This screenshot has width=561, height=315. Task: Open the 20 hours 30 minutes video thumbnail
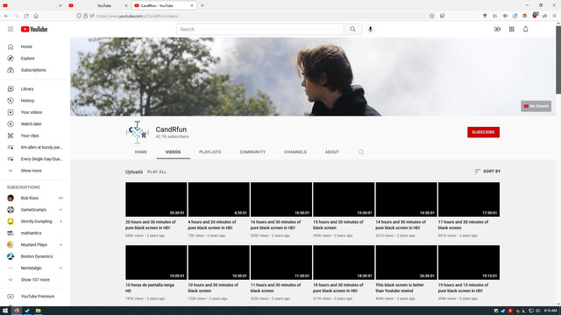(156, 199)
